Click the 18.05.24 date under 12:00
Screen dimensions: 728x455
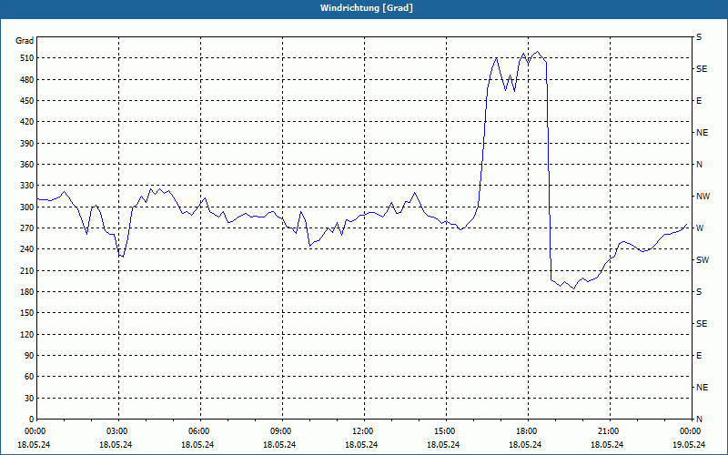pos(361,444)
